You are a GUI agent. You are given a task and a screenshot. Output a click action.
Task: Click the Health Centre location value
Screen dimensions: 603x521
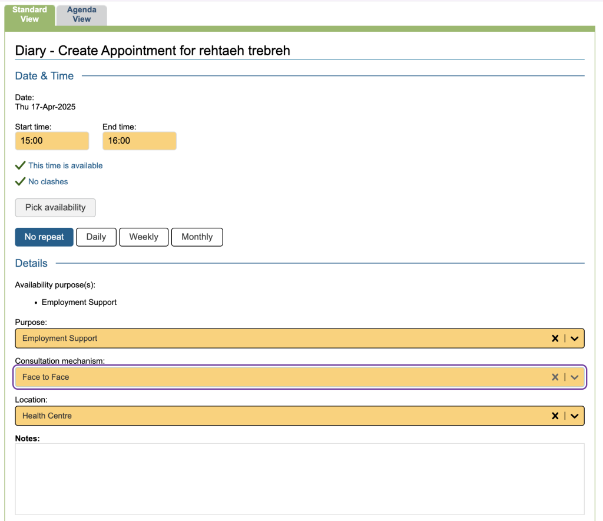pos(47,416)
